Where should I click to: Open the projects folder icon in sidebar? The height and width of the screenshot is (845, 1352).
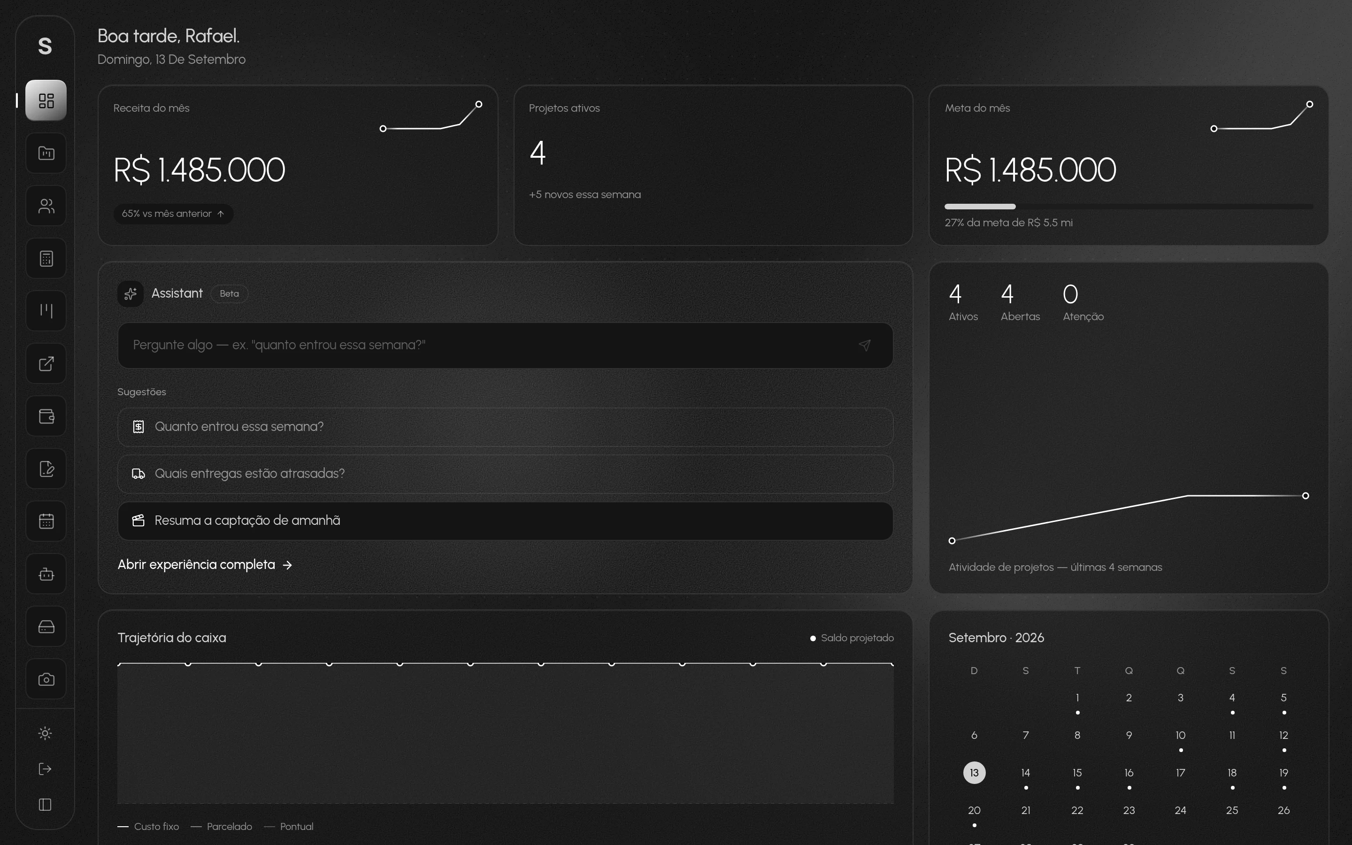(46, 153)
